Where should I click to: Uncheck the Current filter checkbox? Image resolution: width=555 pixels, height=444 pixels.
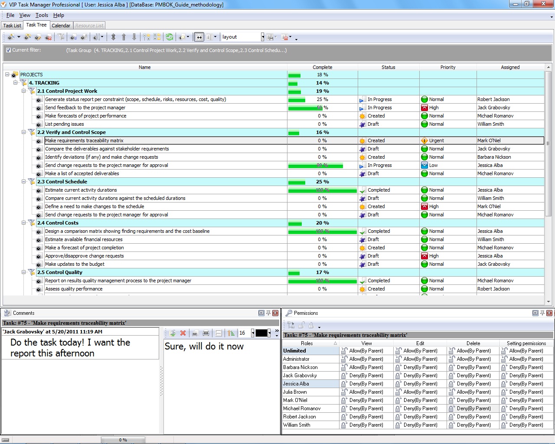pos(8,50)
